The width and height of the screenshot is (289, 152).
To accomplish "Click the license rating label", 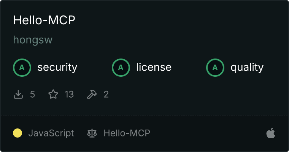I will 154,67.
